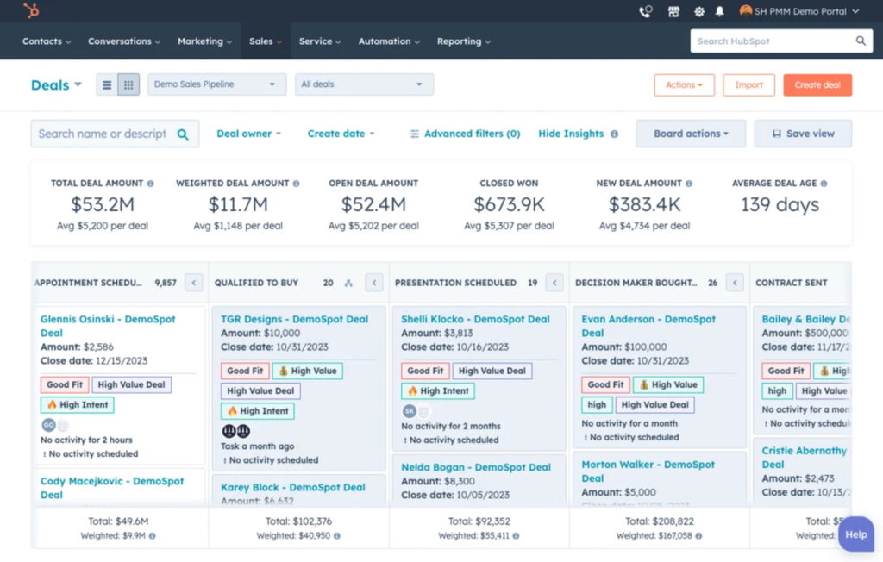Click High Value Deal tag on Shelli Klocko card
Screen dimensions: 883x562
[492, 371]
